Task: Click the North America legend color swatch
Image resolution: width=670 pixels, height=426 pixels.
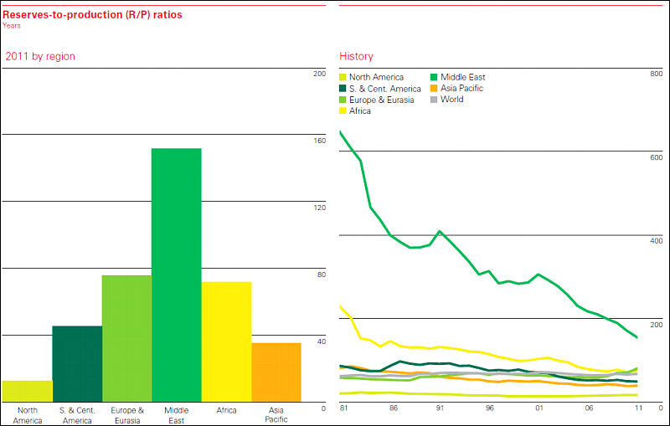Action: [x=343, y=77]
